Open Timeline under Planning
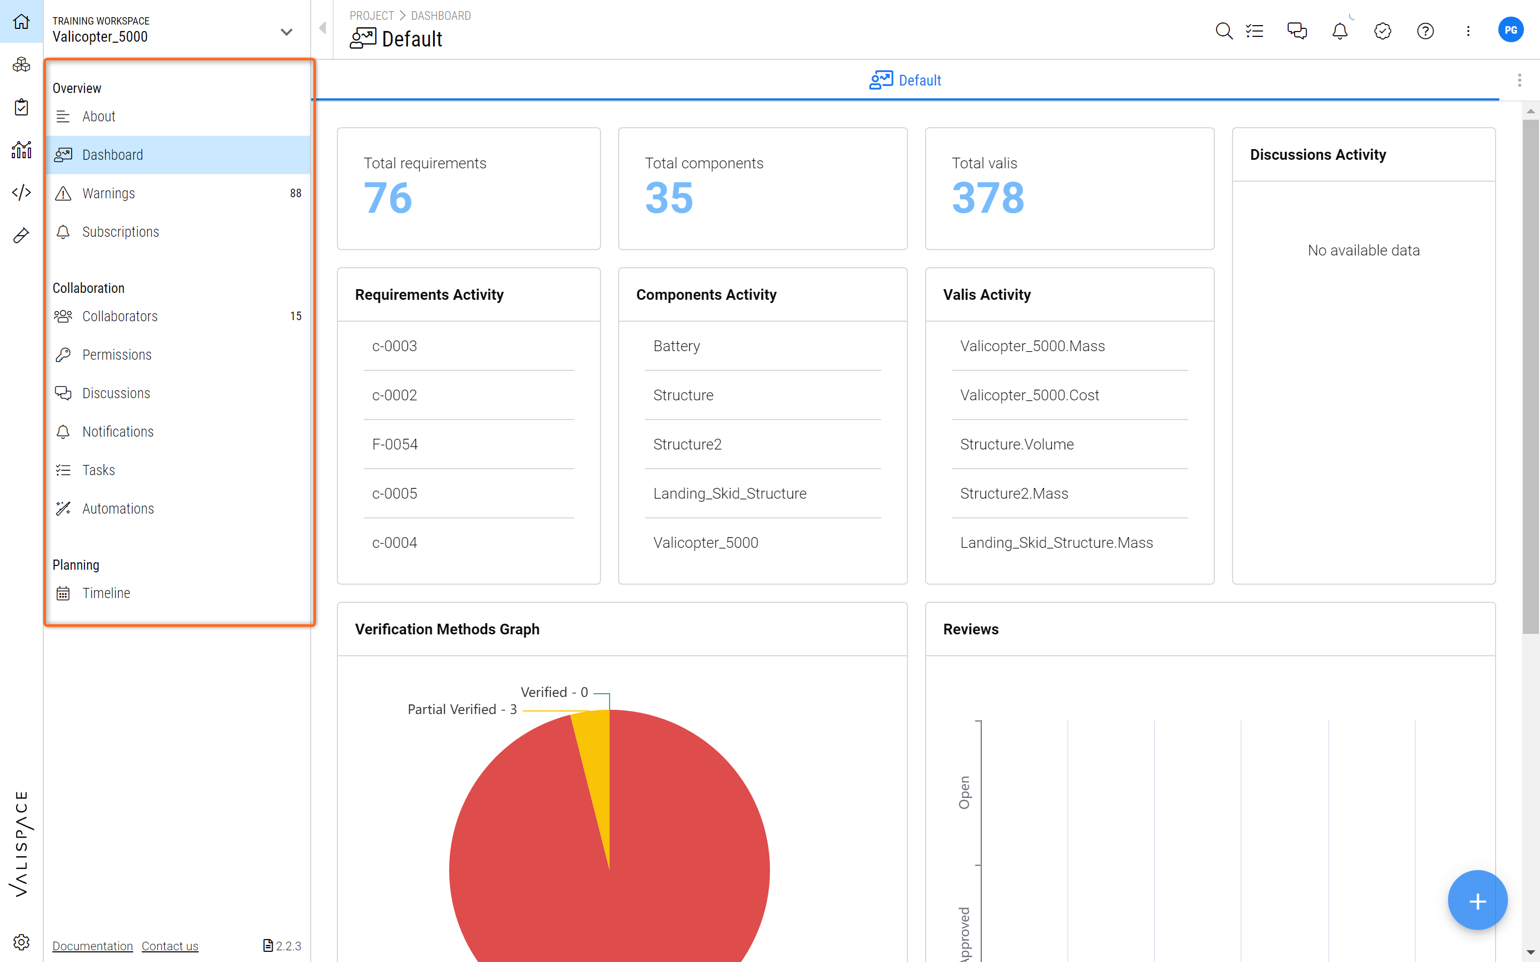Viewport: 1540px width, 962px height. (x=178, y=593)
